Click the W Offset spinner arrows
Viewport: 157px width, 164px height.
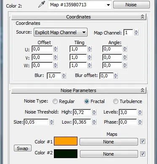[x=56, y=65]
